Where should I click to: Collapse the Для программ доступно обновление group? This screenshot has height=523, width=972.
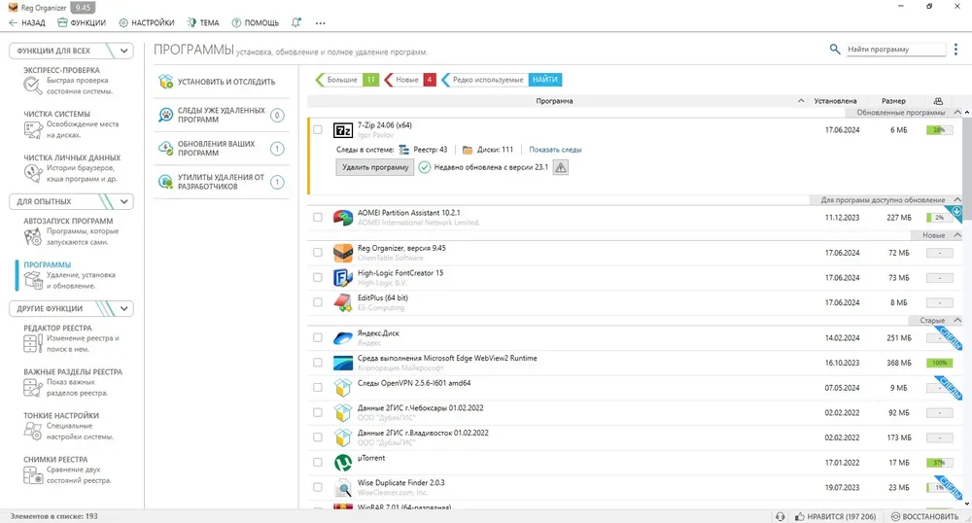pyautogui.click(x=957, y=199)
